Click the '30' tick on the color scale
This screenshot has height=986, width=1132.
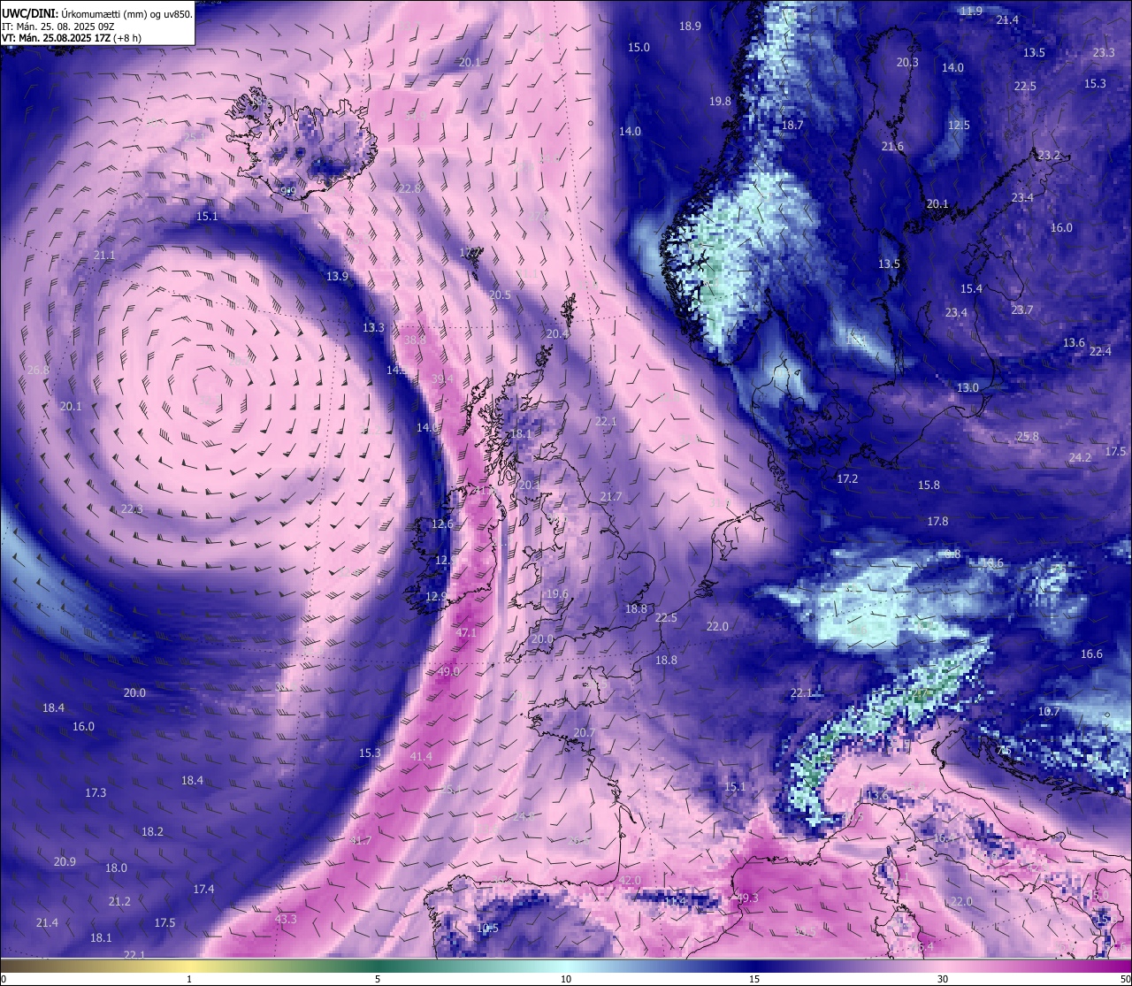click(943, 979)
